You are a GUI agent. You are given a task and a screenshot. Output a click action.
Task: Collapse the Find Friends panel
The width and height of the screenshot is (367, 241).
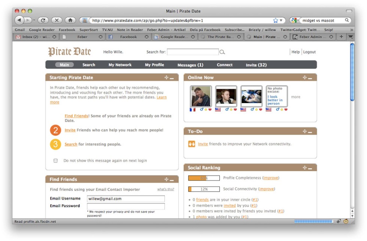[172, 180]
